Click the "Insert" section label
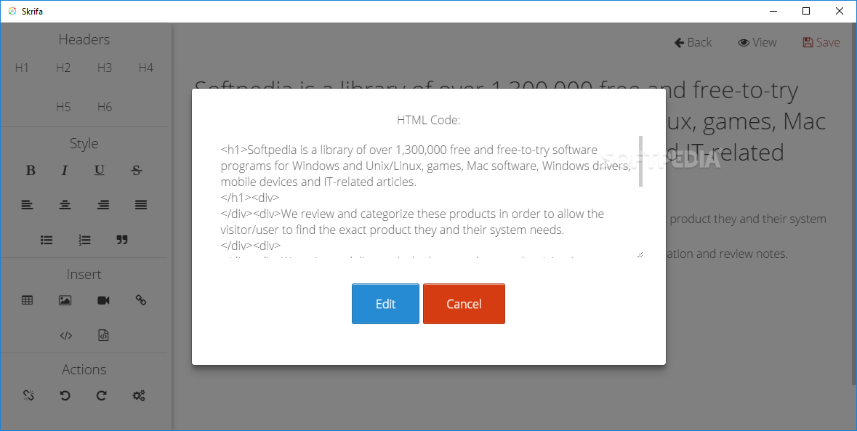Screen dimensions: 857x431 coord(84,274)
